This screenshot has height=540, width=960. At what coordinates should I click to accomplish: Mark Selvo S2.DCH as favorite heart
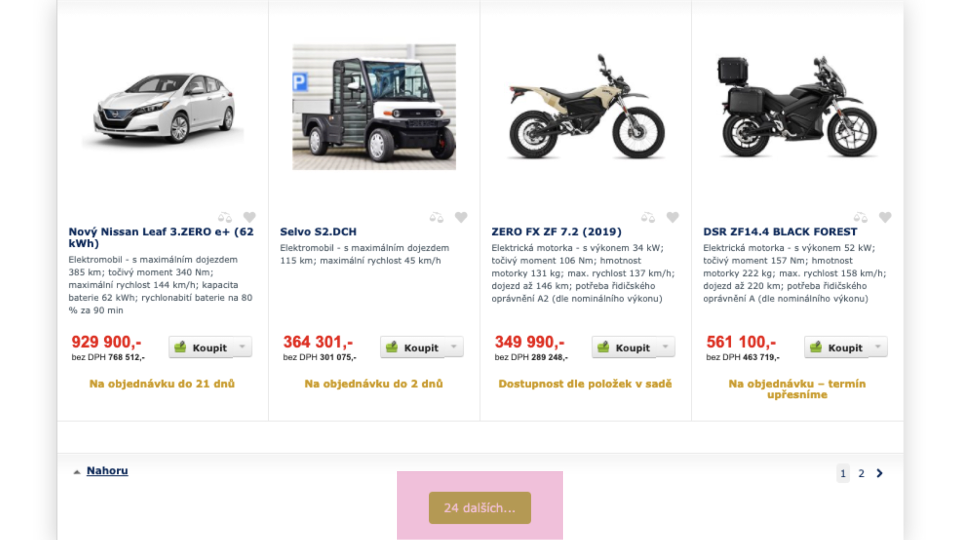[x=461, y=217]
